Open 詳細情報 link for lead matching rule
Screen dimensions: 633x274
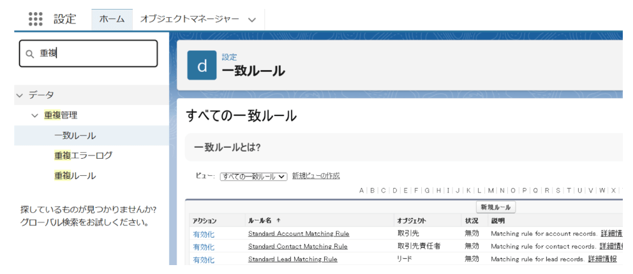coord(602,259)
